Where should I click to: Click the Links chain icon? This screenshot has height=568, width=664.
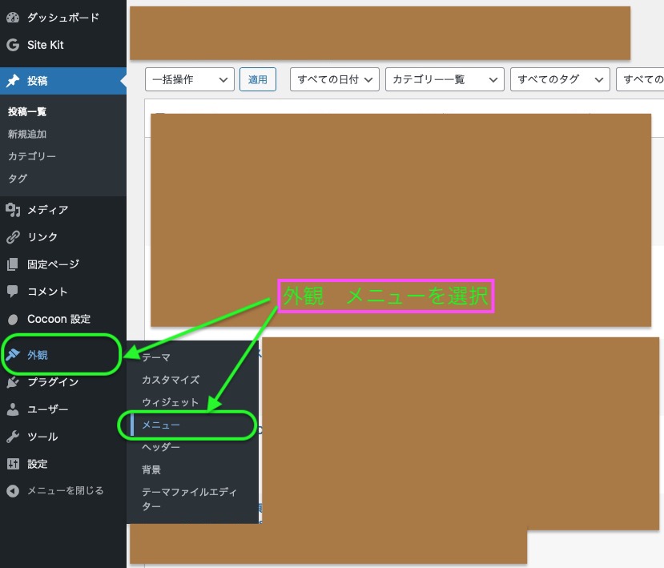[x=13, y=237]
